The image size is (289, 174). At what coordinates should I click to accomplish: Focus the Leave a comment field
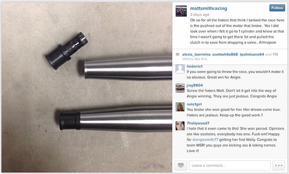(x=230, y=165)
